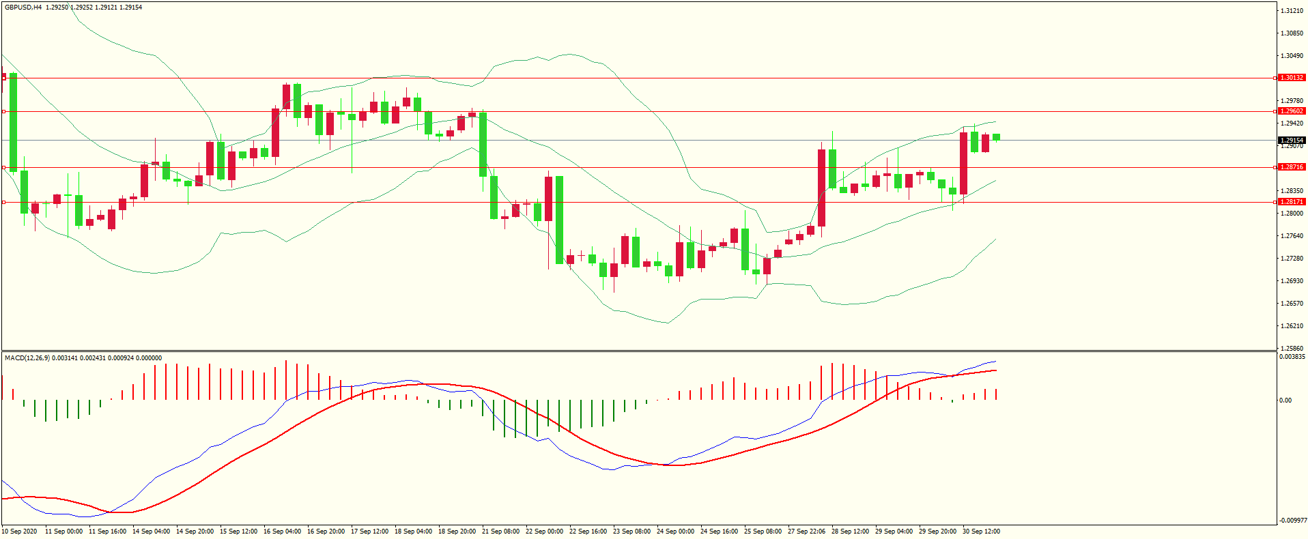This screenshot has height=539, width=1308.
Task: Click left anchor handle of the 1.28171 line
Action: 3,202
